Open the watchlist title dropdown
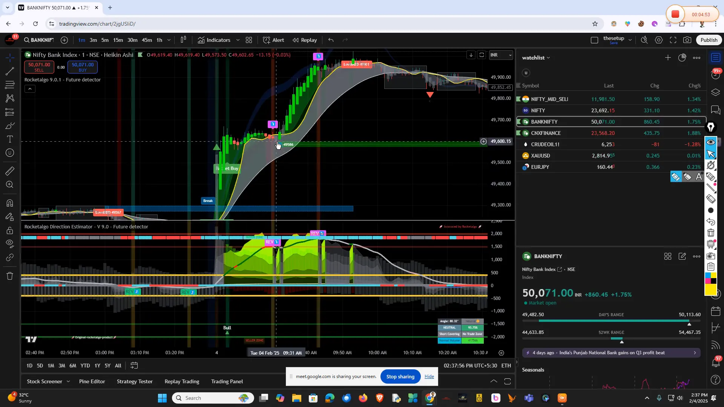 tap(548, 57)
